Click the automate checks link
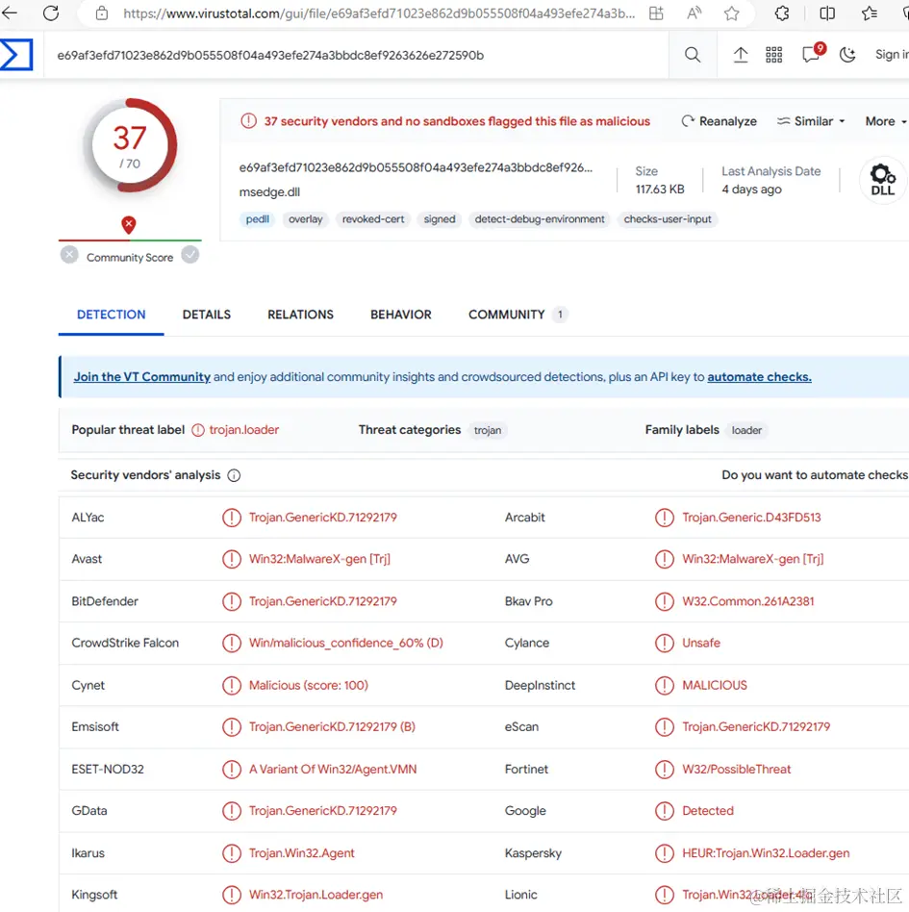 (x=759, y=377)
